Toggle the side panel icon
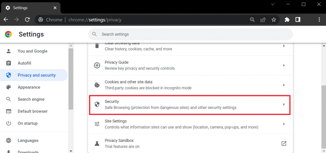 (298, 20)
